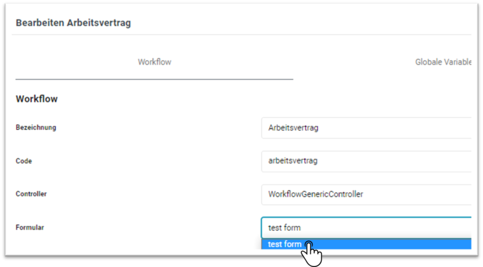Click typed test form text in Formular
Image resolution: width=483 pixels, height=267 pixels.
[284, 228]
